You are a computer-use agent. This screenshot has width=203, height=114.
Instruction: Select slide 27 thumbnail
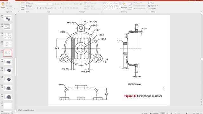[8, 18]
